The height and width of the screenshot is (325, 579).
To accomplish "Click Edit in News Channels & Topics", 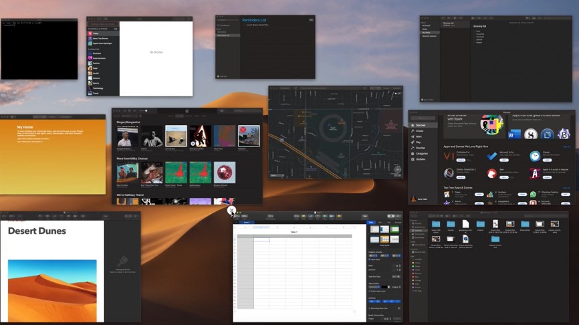I will pyautogui.click(x=116, y=29).
